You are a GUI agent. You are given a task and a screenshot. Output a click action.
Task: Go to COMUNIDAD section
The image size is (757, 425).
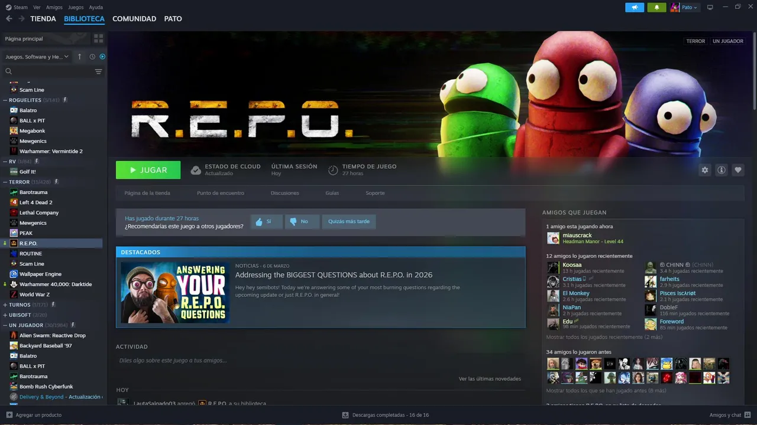(x=134, y=19)
